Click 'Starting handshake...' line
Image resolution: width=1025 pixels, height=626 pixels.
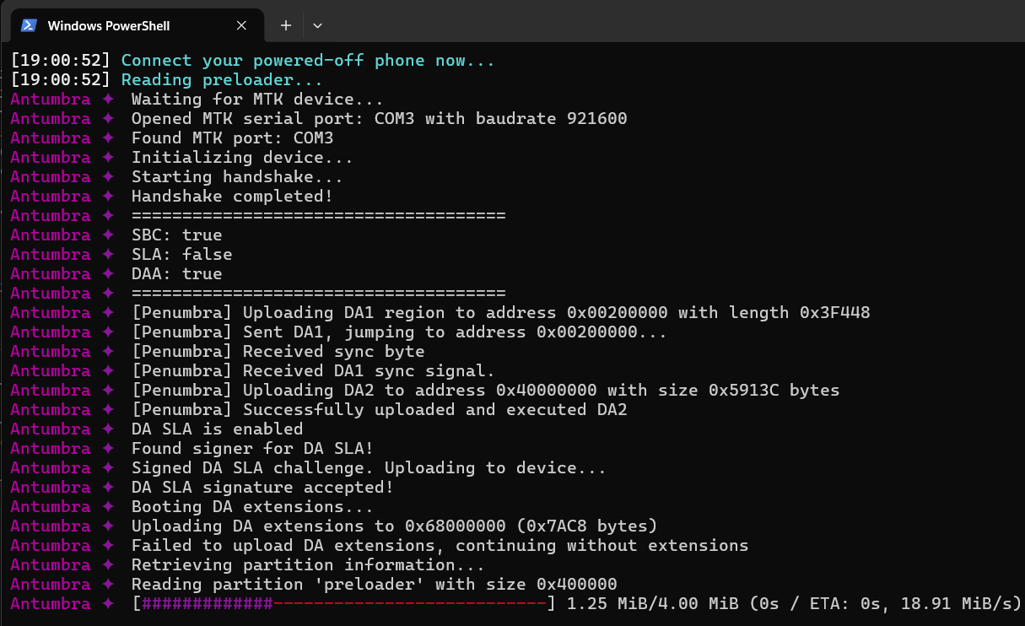(x=237, y=177)
